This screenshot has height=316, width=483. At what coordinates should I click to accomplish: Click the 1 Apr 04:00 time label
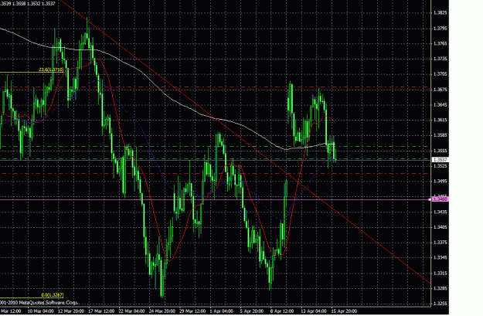221,311
